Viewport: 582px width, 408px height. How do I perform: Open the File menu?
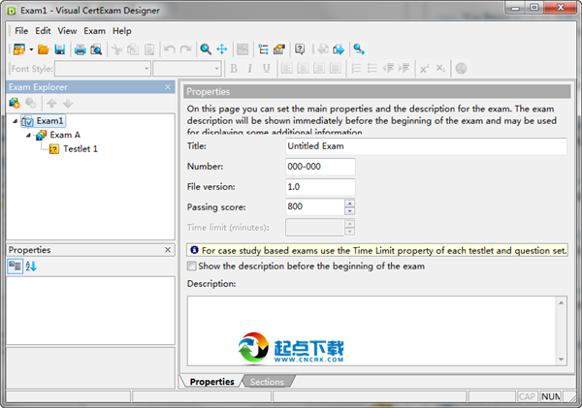[x=21, y=31]
